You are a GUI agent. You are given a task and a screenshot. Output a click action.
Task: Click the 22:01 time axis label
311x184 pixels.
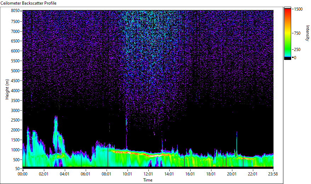pyautogui.click(x=253, y=174)
